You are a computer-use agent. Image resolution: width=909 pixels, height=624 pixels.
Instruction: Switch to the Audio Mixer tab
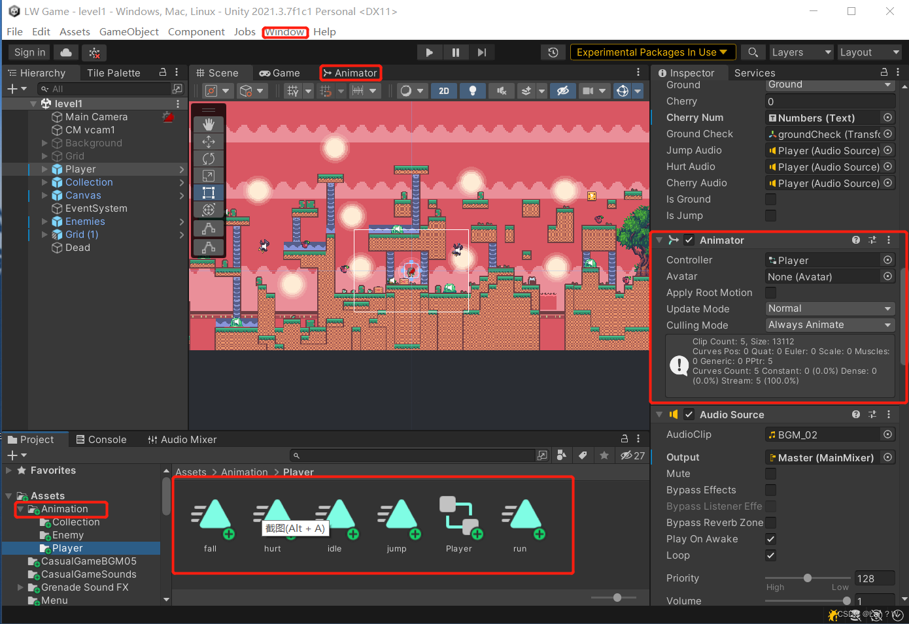point(182,440)
